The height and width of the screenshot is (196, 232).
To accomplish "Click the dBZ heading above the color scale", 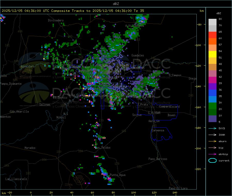I will pyautogui.click(x=219, y=13).
